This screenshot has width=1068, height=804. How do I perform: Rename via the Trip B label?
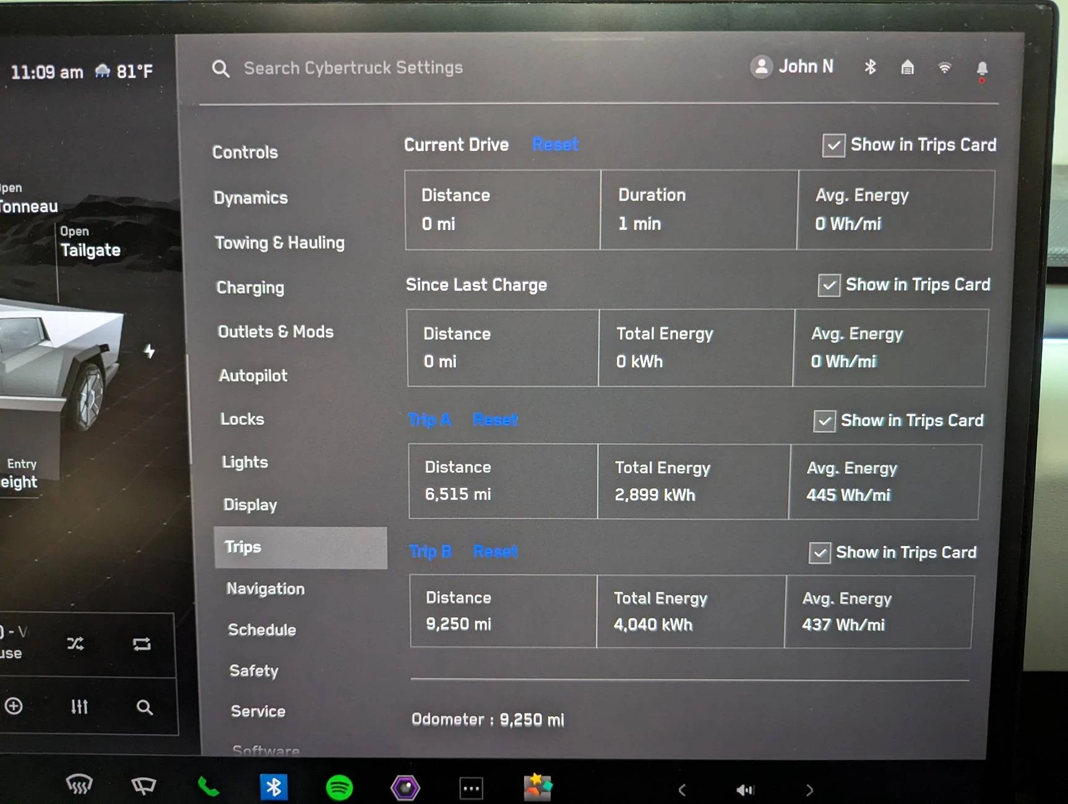431,551
